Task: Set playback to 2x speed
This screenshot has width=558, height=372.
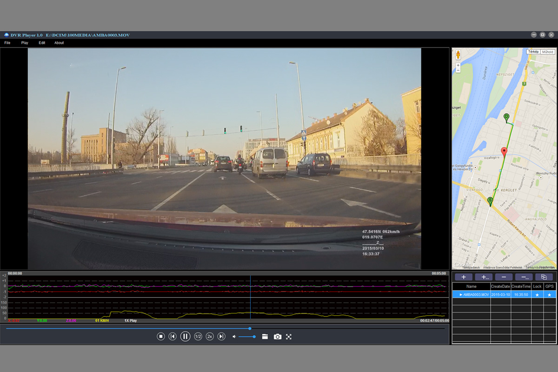Action: 210,337
